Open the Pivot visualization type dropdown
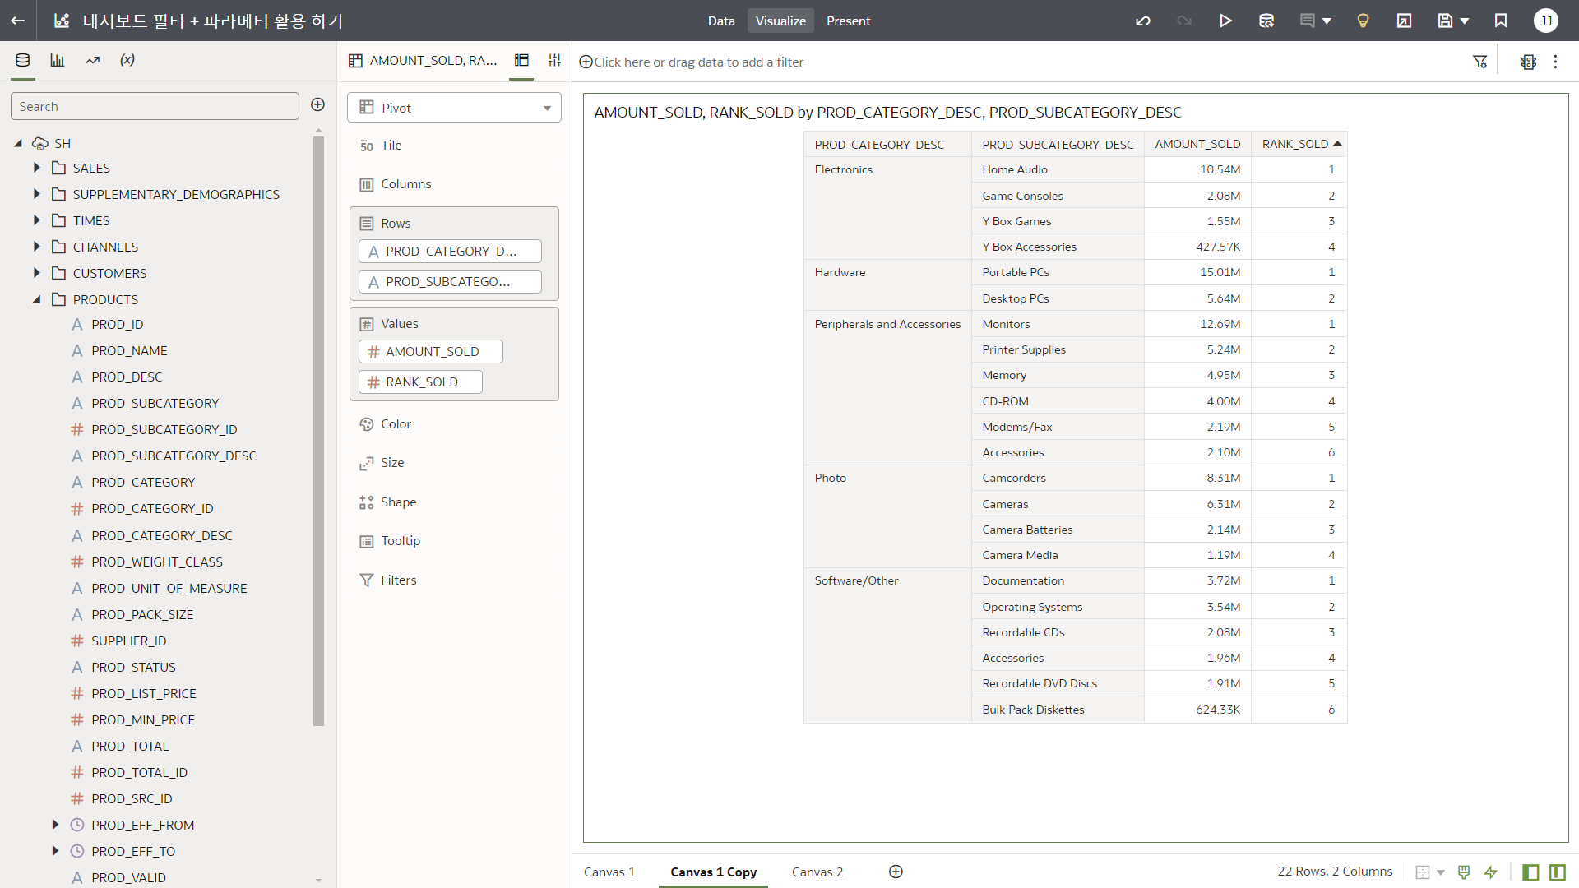 (x=454, y=108)
